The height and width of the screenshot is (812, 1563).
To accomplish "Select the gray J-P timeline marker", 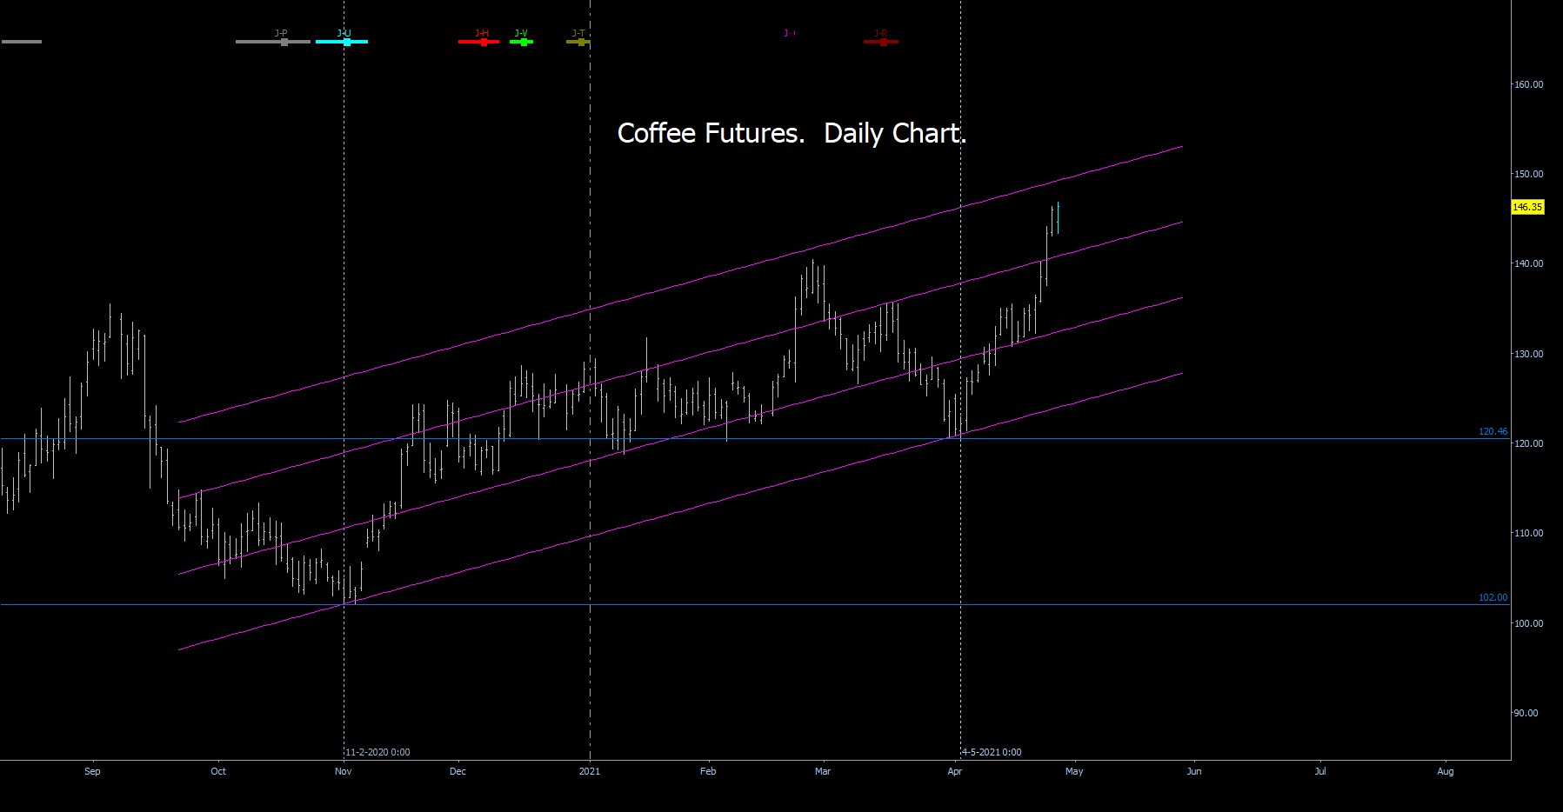I will [273, 41].
